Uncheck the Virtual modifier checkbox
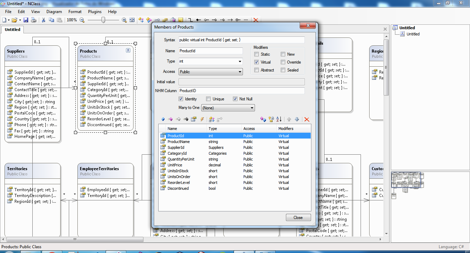Viewport: 470px width, 253px height. point(257,62)
